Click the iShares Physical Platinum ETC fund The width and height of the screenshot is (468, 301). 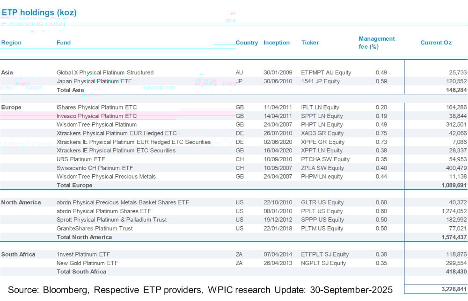pyautogui.click(x=96, y=107)
